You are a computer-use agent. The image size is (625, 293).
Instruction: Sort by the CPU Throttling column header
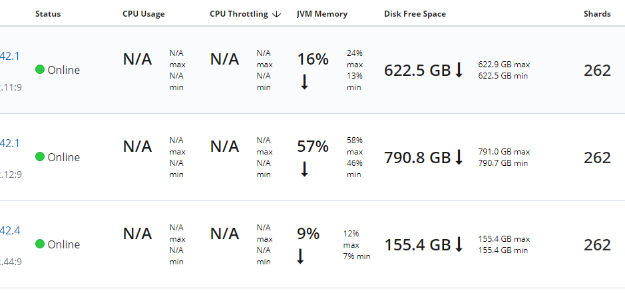coord(239,14)
